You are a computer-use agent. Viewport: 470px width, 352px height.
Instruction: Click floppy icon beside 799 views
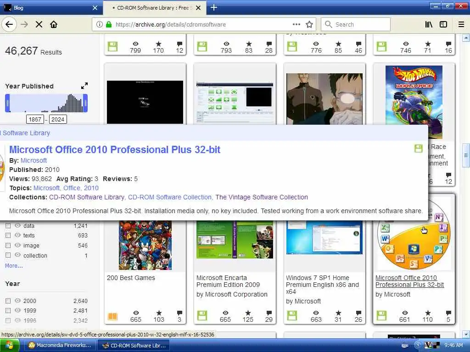(x=113, y=47)
